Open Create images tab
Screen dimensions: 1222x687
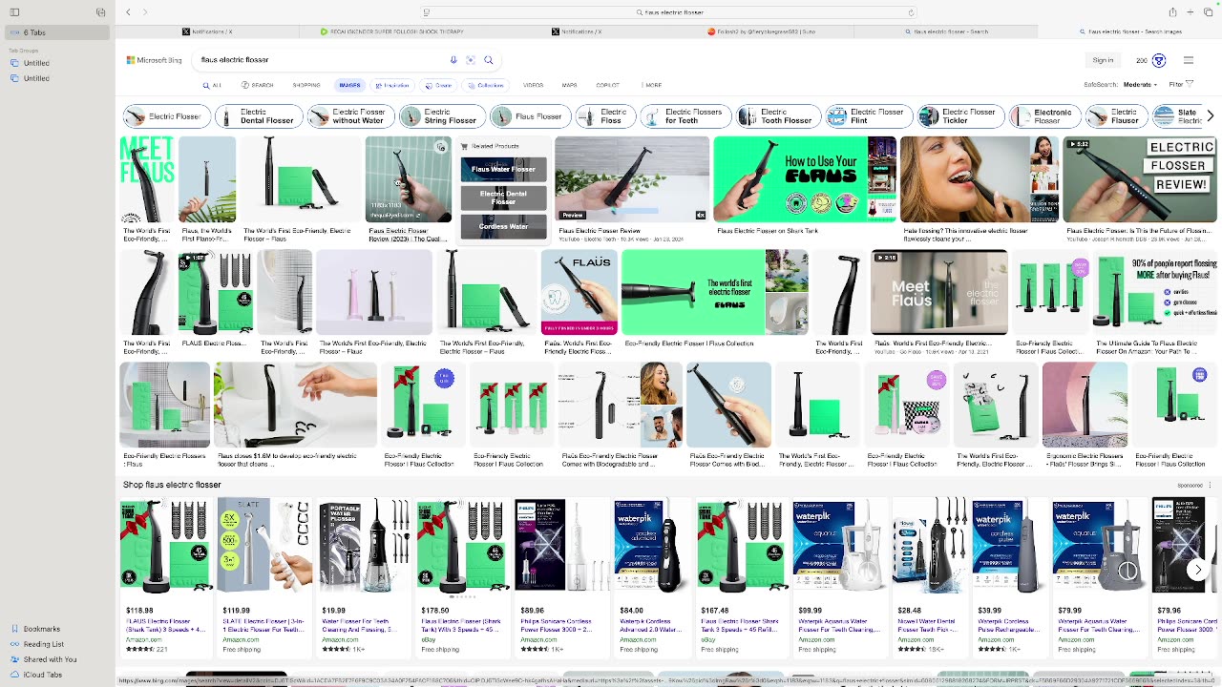click(x=440, y=85)
